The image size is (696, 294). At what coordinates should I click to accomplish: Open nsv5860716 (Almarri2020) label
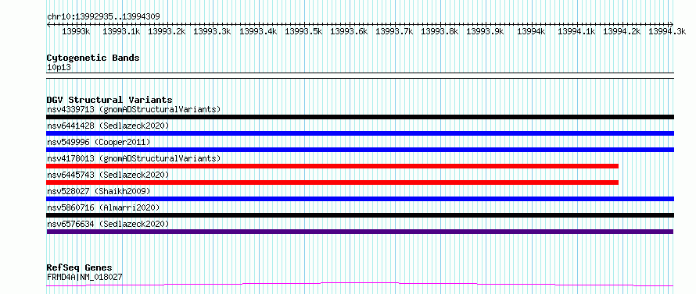[x=103, y=207]
